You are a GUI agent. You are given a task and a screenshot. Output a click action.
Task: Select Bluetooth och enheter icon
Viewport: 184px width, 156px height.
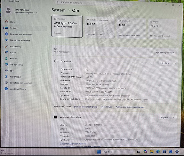tap(6, 34)
